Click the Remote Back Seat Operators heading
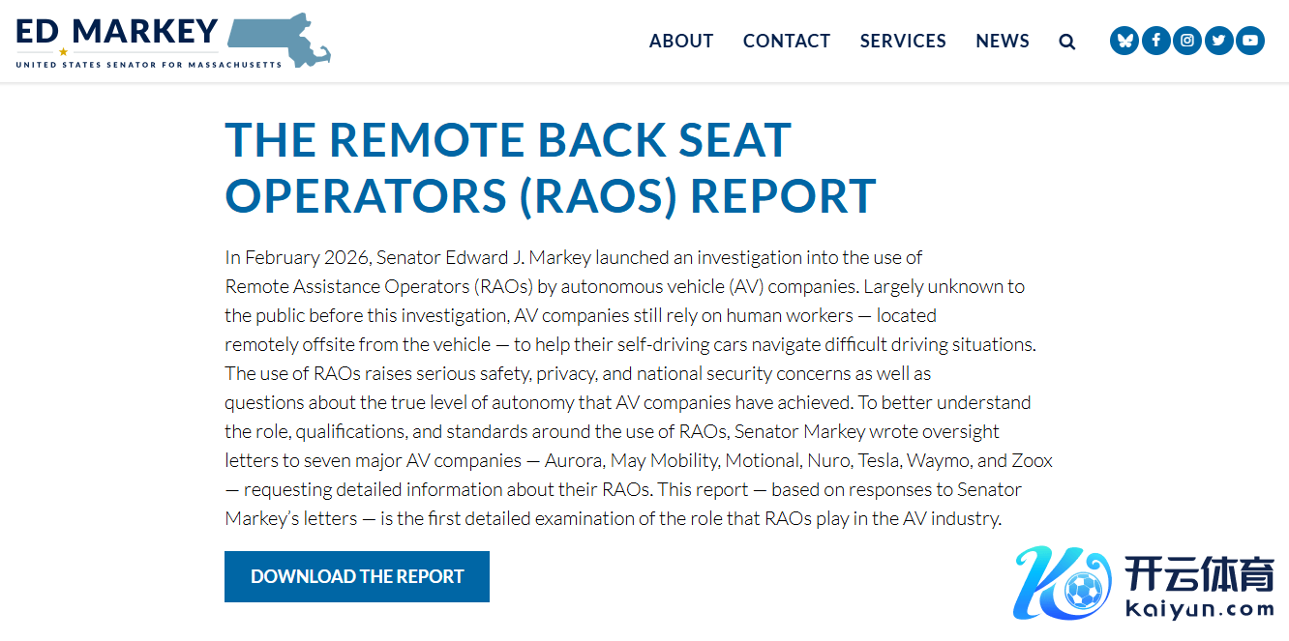Image resolution: width=1289 pixels, height=641 pixels. [x=550, y=167]
